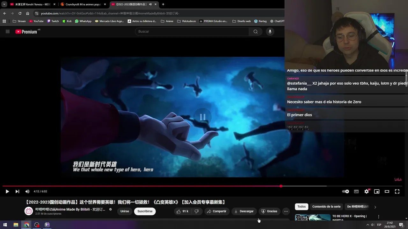This screenshot has width=408, height=229.
Task: Open the WhatsApp bookmark
Action: click(83, 21)
